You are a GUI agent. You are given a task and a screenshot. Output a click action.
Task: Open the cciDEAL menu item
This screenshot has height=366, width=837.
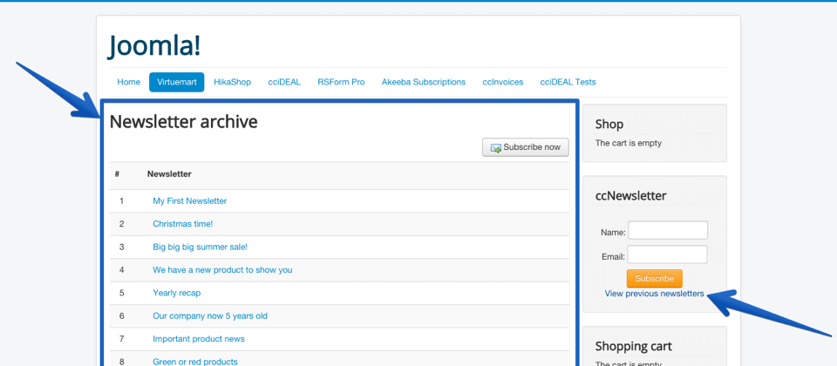point(284,82)
